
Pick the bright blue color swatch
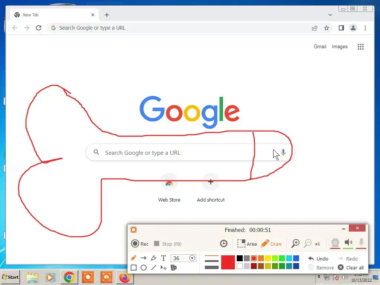296,258
